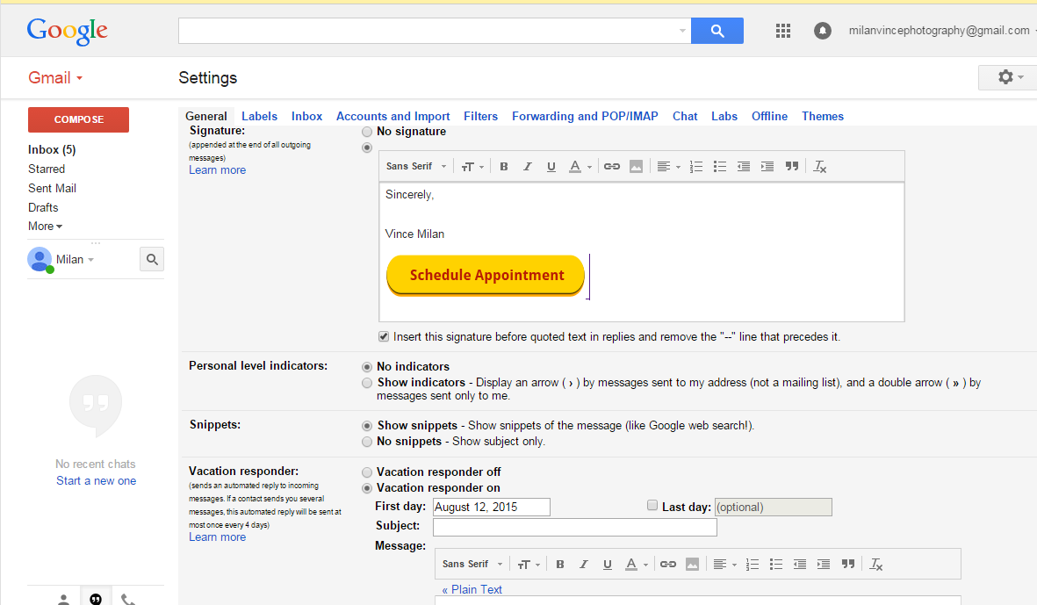Image resolution: width=1037 pixels, height=605 pixels.
Task: Insert link in vacation message toolbar
Action: point(668,564)
